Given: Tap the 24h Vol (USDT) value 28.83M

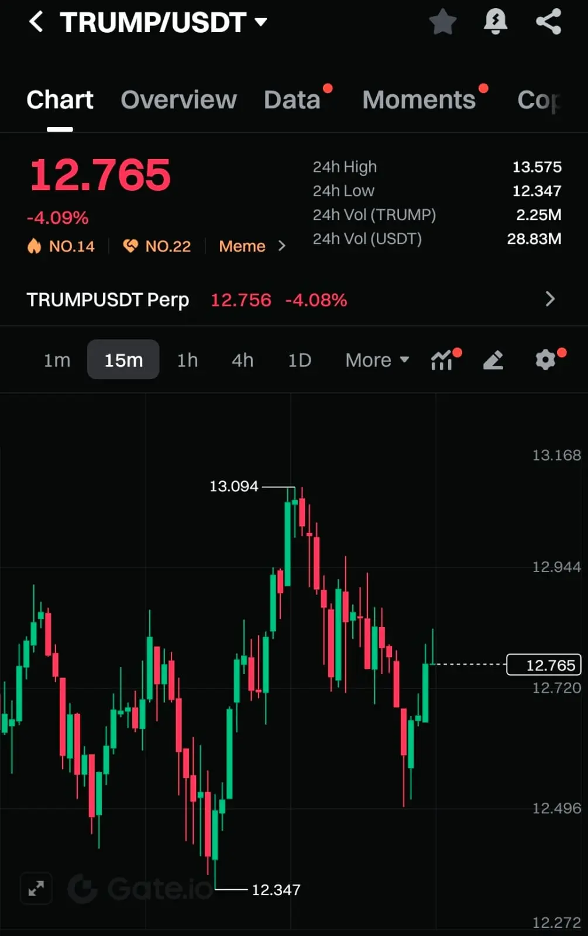Looking at the screenshot, I should coord(534,239).
